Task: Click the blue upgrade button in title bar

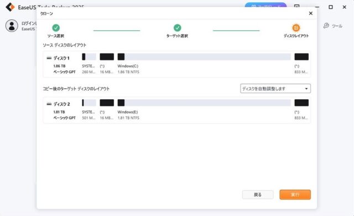Action: pyautogui.click(x=265, y=6)
